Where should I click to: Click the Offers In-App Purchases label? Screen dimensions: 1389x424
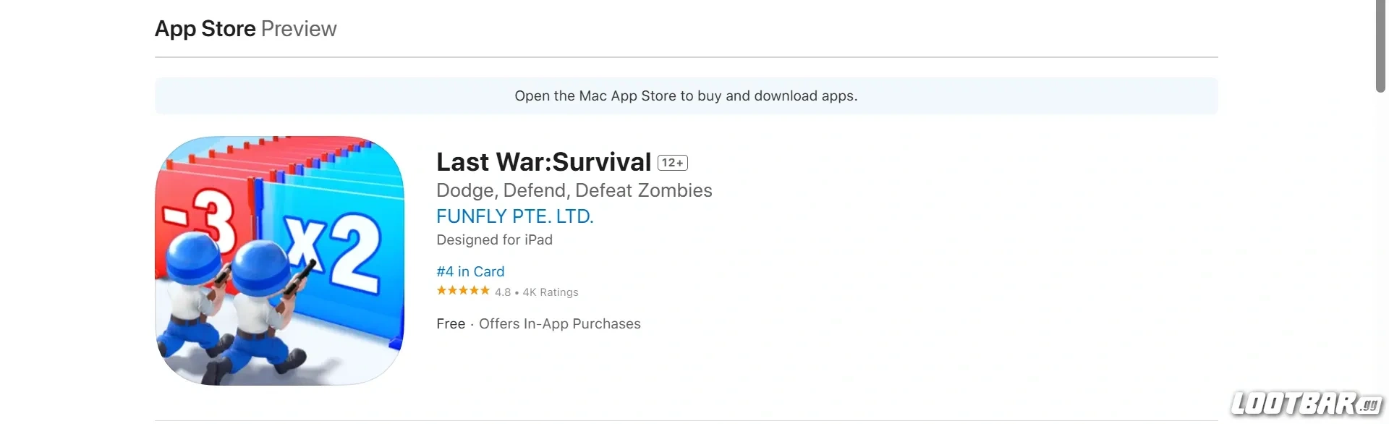pos(560,323)
